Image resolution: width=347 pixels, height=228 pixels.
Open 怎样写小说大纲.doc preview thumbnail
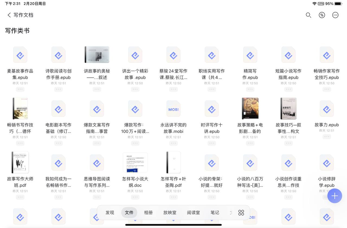tap(135, 162)
